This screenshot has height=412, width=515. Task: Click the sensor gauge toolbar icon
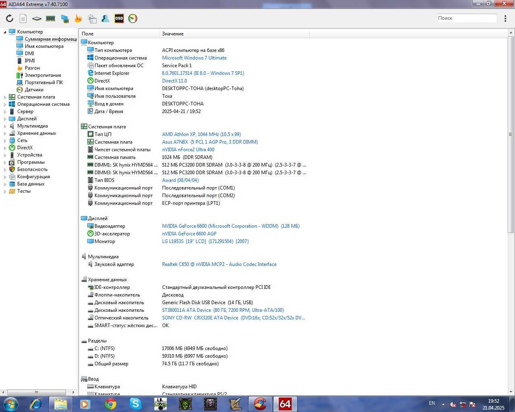(133, 19)
